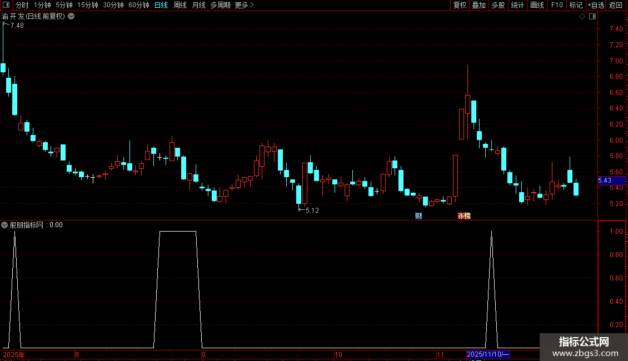
Task: Click the 2025/11/10 date label
Action: 488,354
